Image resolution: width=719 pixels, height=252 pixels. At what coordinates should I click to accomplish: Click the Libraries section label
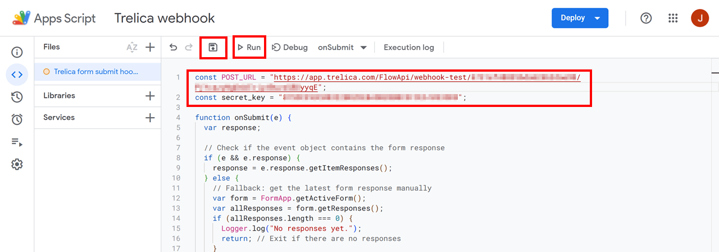59,96
